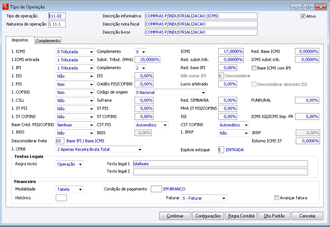The width and height of the screenshot is (330, 227).
Task: Edit the Suframa percentage field
Action: 144,100
